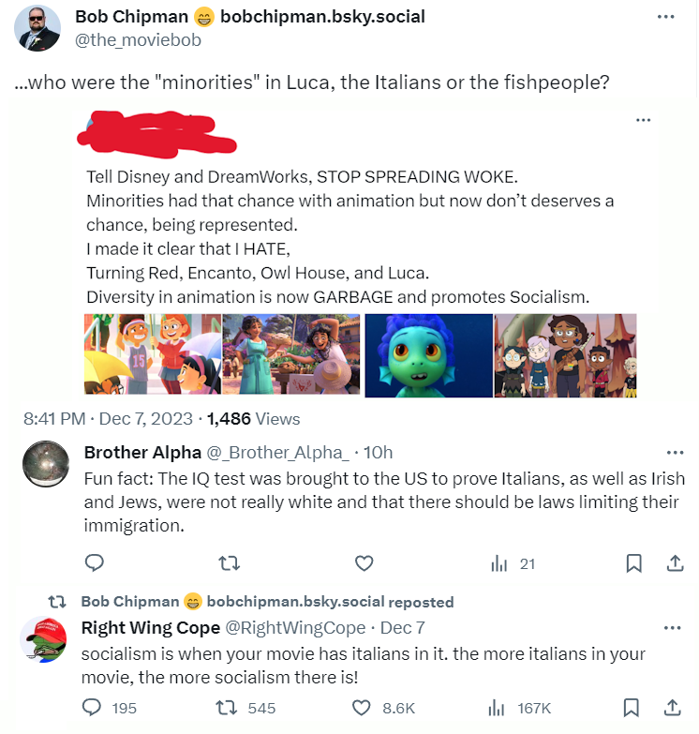Open the Turning Red image thumbnail
Viewport: 699px width, 734px height.
[x=152, y=355]
